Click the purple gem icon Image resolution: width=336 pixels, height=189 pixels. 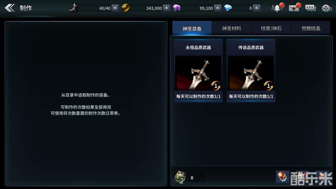coord(177,8)
